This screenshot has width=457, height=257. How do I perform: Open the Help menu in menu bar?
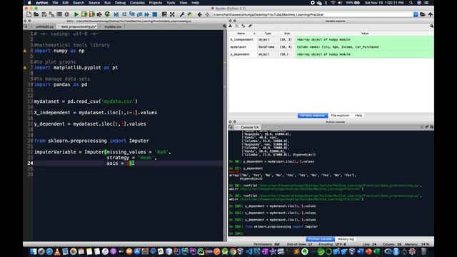click(195, 3)
